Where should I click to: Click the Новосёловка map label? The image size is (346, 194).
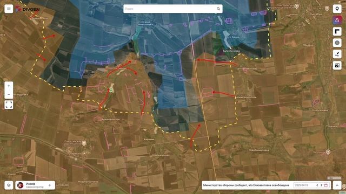tap(320, 110)
